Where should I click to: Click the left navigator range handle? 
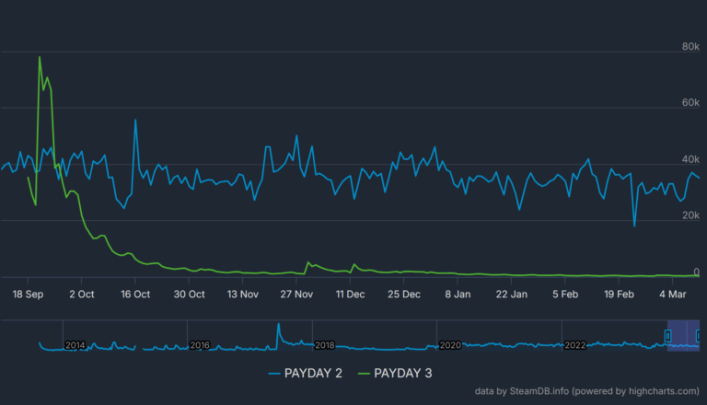(x=668, y=336)
